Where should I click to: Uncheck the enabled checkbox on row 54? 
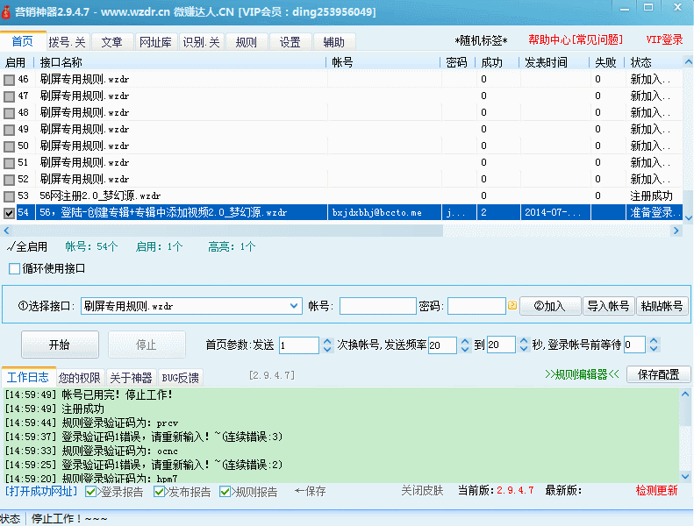pos(9,213)
